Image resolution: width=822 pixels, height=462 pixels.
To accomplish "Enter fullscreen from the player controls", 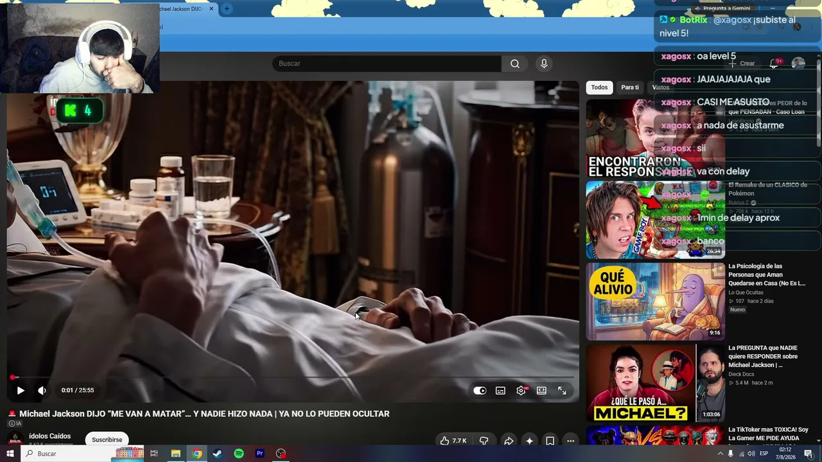I will point(562,390).
